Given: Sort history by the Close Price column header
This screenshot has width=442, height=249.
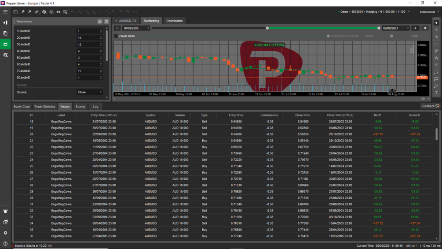Looking at the screenshot, I should (x=303, y=115).
